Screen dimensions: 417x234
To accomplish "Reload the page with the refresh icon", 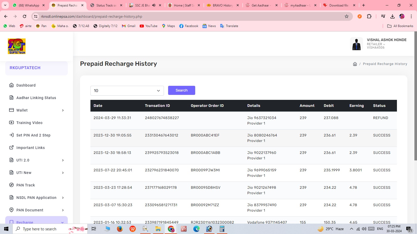I will [24, 16].
